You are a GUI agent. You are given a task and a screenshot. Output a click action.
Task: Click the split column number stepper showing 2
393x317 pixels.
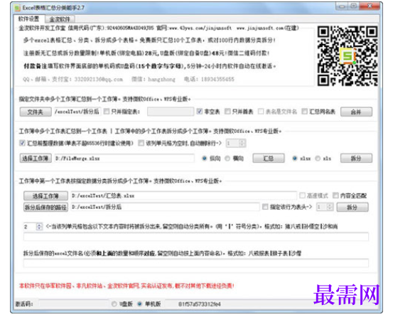point(33,227)
